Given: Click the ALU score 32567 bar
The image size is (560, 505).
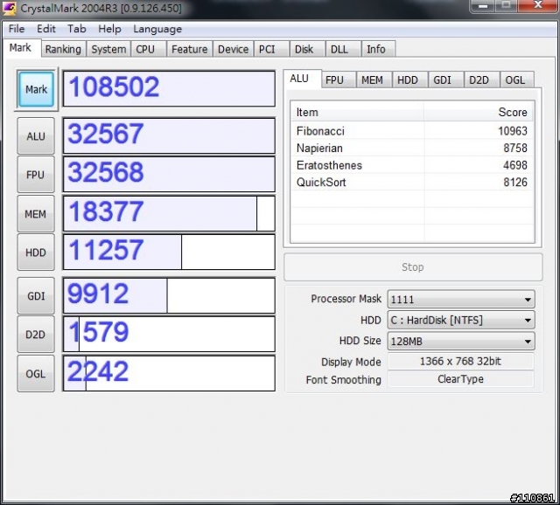Looking at the screenshot, I should 169,135.
